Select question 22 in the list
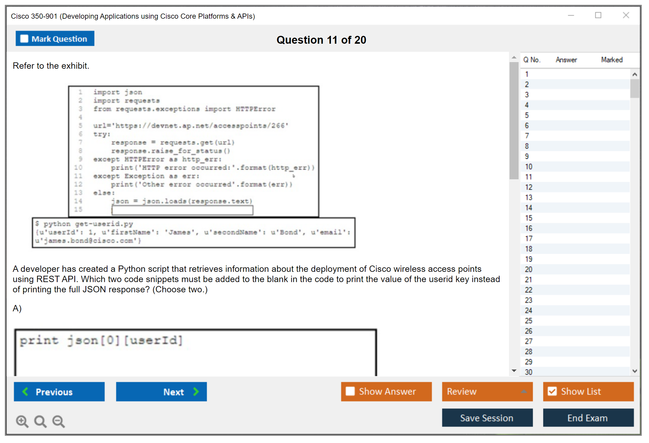Screen dimensions: 649x443 coord(529,290)
